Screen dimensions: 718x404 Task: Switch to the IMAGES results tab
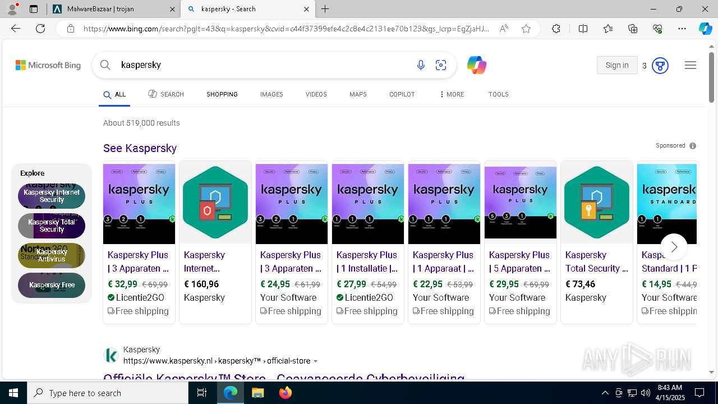[271, 94]
